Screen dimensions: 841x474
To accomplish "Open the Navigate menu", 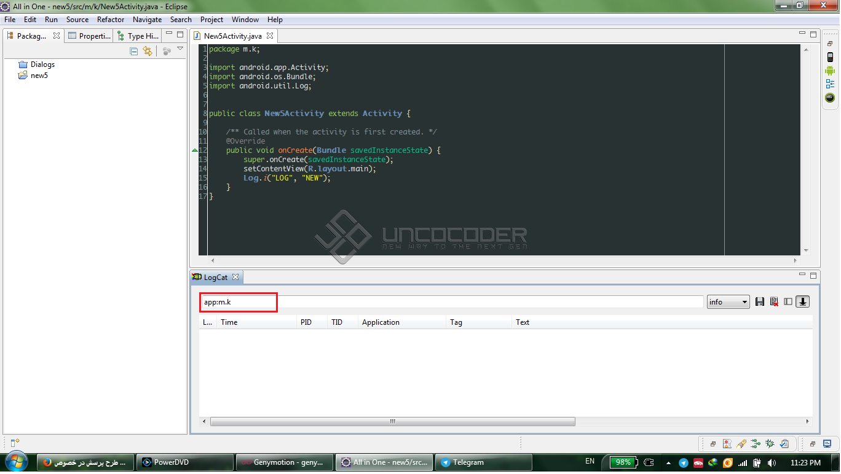I will pos(148,20).
